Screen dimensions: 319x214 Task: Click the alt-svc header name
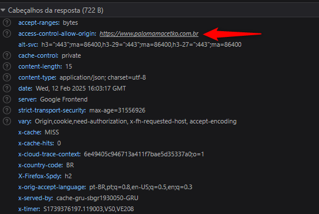click(28, 45)
